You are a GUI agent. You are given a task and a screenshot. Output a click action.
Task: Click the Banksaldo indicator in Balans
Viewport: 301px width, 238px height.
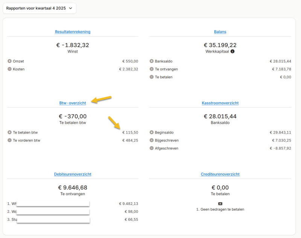click(x=151, y=61)
